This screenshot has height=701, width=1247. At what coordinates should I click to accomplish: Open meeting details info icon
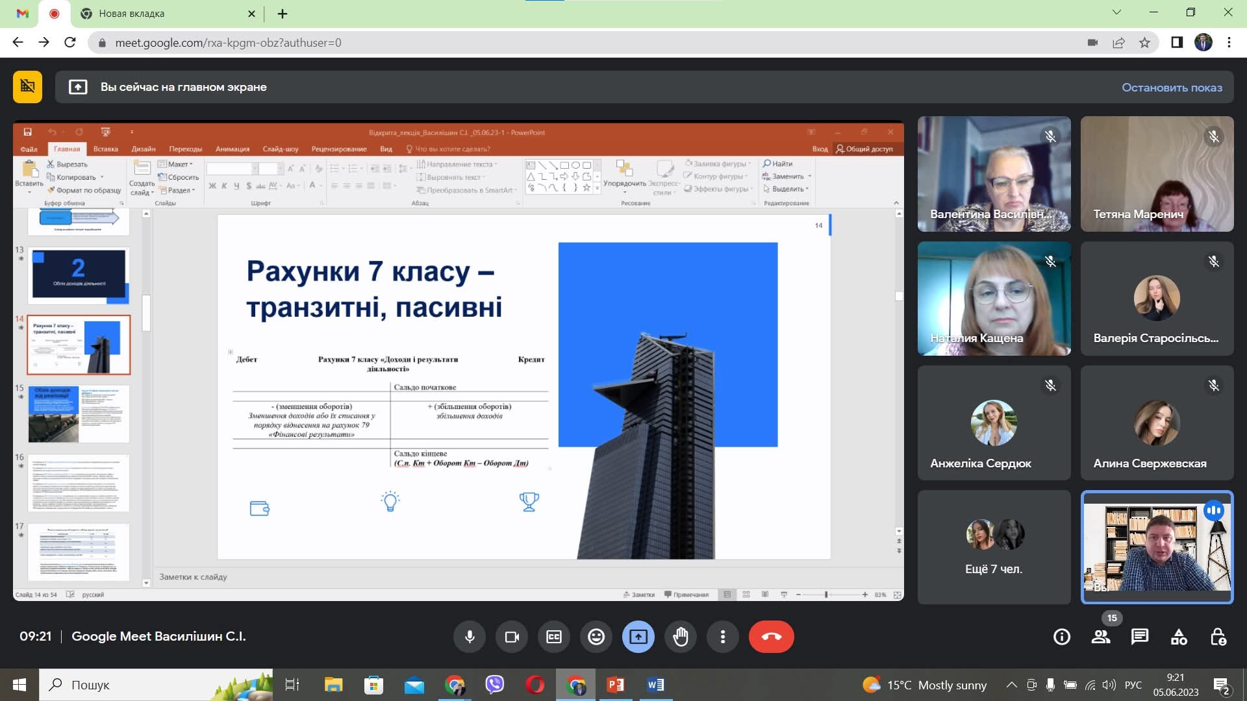pos(1062,637)
